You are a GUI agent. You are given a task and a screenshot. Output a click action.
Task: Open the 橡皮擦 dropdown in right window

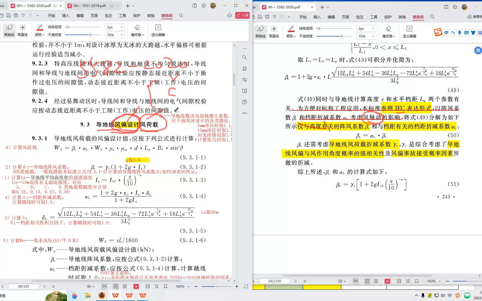tap(389, 32)
